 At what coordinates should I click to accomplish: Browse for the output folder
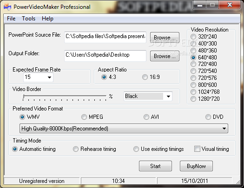165,56
